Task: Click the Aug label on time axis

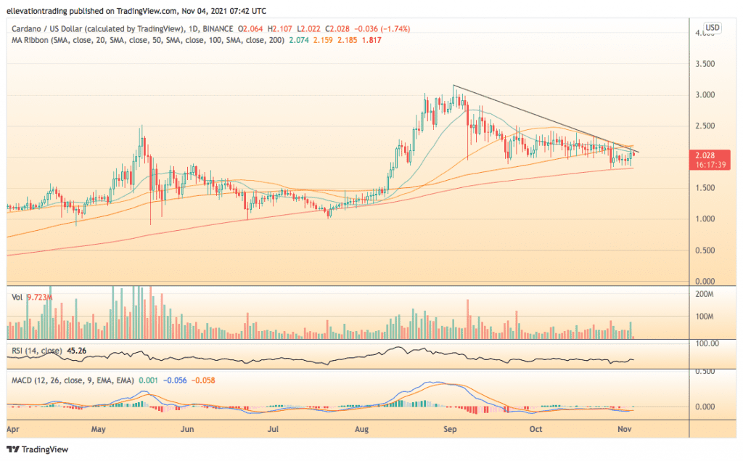Action: [x=361, y=429]
